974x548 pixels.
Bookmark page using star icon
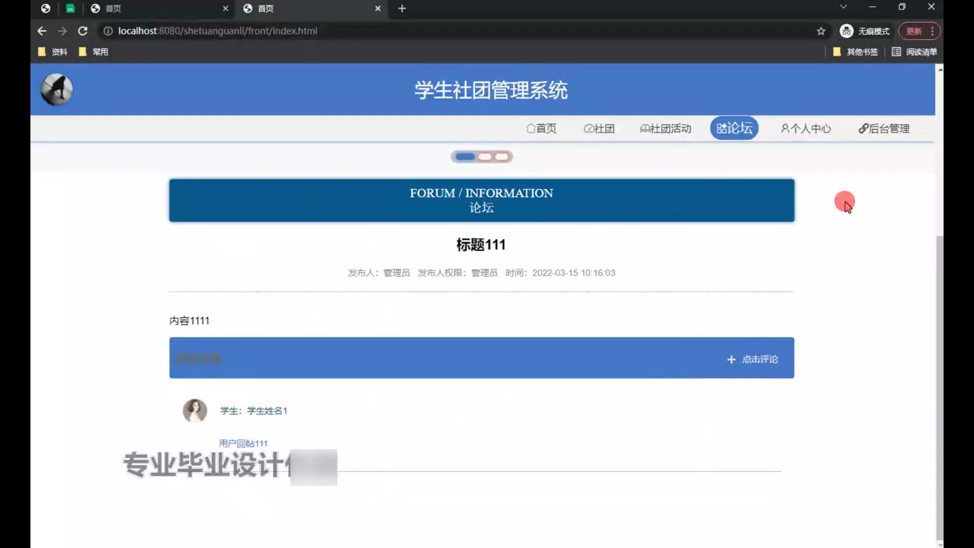point(821,31)
